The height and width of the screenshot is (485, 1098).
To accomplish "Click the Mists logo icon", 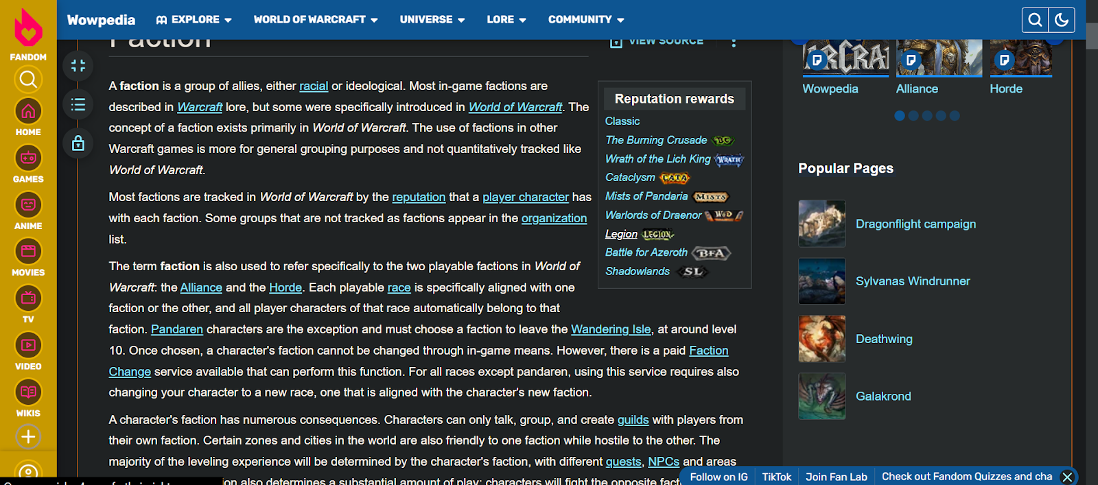I will click(x=710, y=197).
